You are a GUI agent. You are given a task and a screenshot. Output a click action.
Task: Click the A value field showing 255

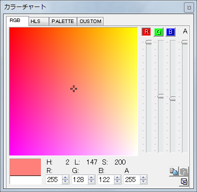131,179
